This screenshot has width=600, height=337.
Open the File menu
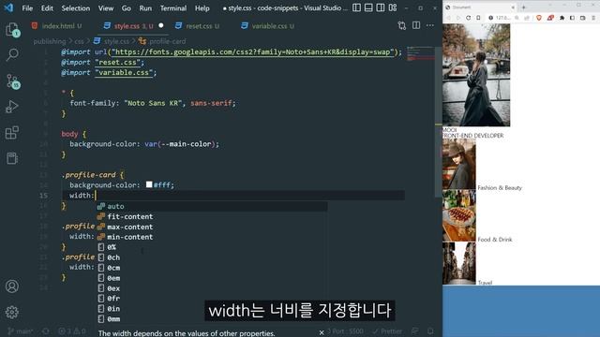(27, 8)
